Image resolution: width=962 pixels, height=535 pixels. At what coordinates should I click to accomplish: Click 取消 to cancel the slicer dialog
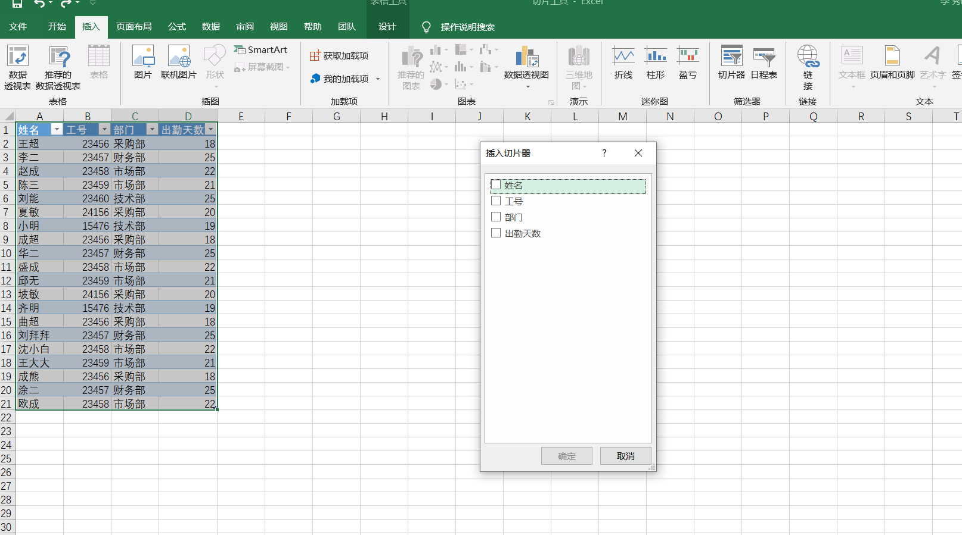point(626,456)
